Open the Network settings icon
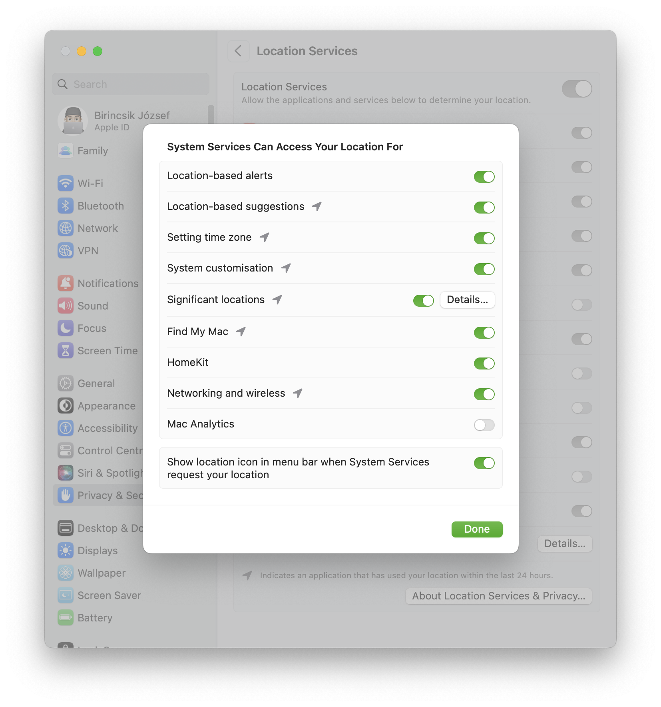This screenshot has width=661, height=707. [66, 228]
